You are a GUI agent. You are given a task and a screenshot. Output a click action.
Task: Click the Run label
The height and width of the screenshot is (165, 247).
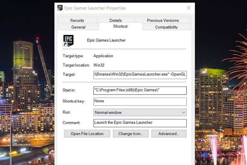click(x=66, y=112)
